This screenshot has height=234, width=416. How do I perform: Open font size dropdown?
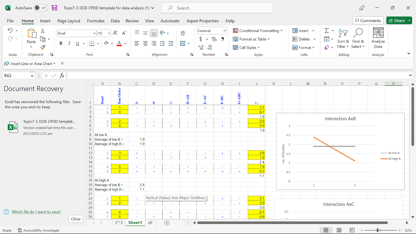click(x=109, y=33)
